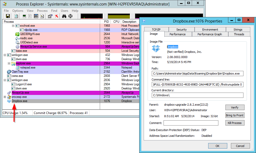This screenshot has width=256, height=153.
Task: Switch to the Performance tab
Action: pos(178,34)
